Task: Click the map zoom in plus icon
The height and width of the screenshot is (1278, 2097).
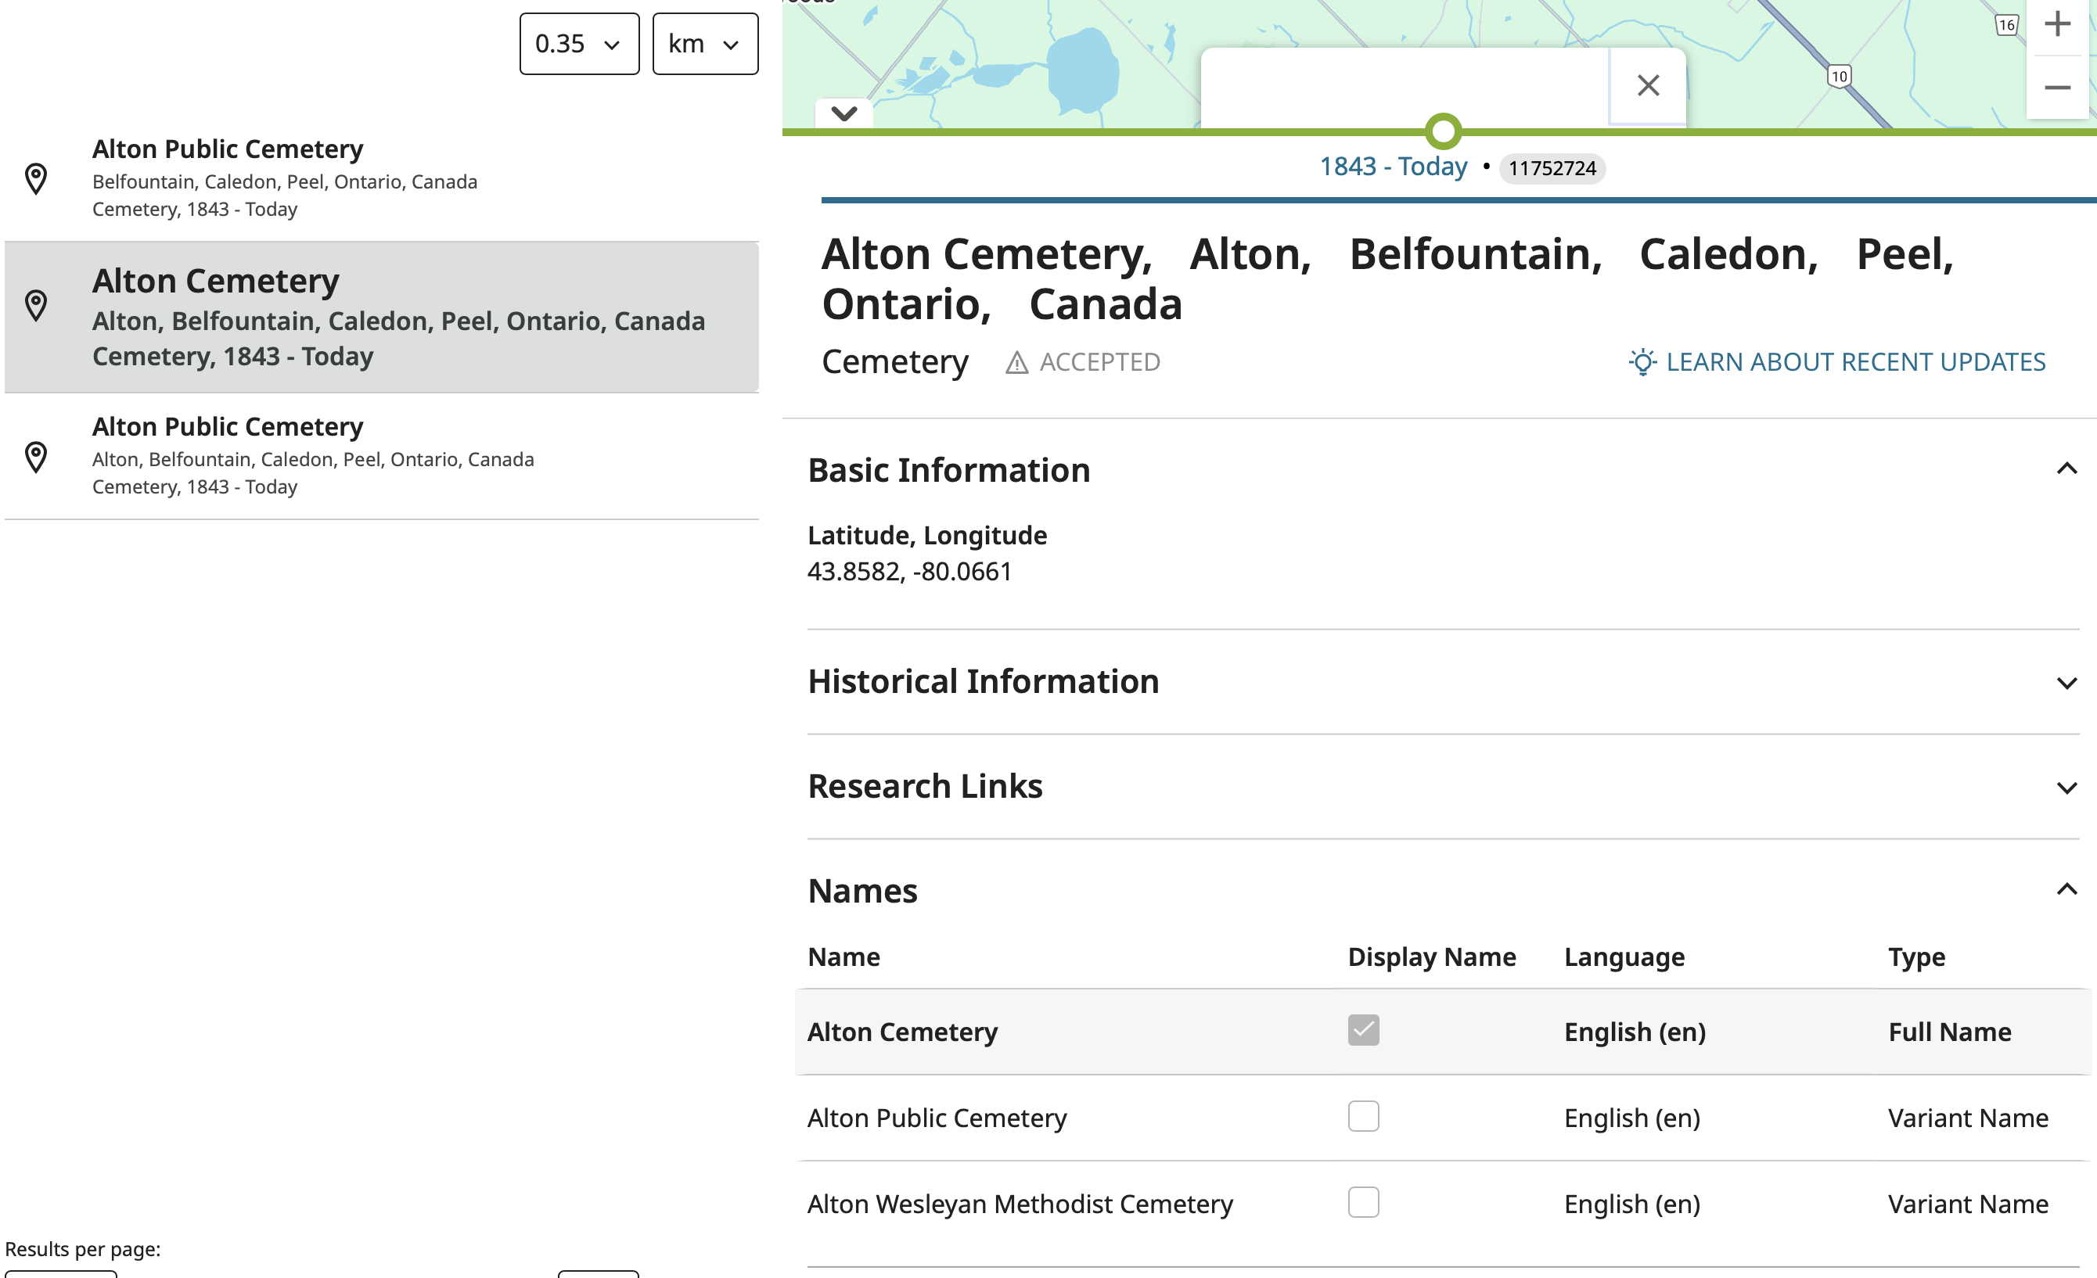Action: 2057,23
